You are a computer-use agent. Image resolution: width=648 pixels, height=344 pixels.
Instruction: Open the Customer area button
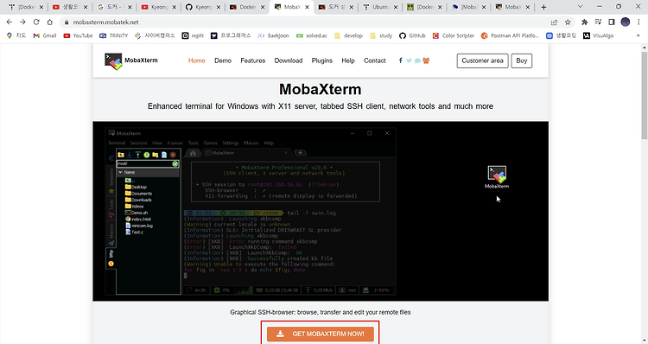[x=482, y=61]
